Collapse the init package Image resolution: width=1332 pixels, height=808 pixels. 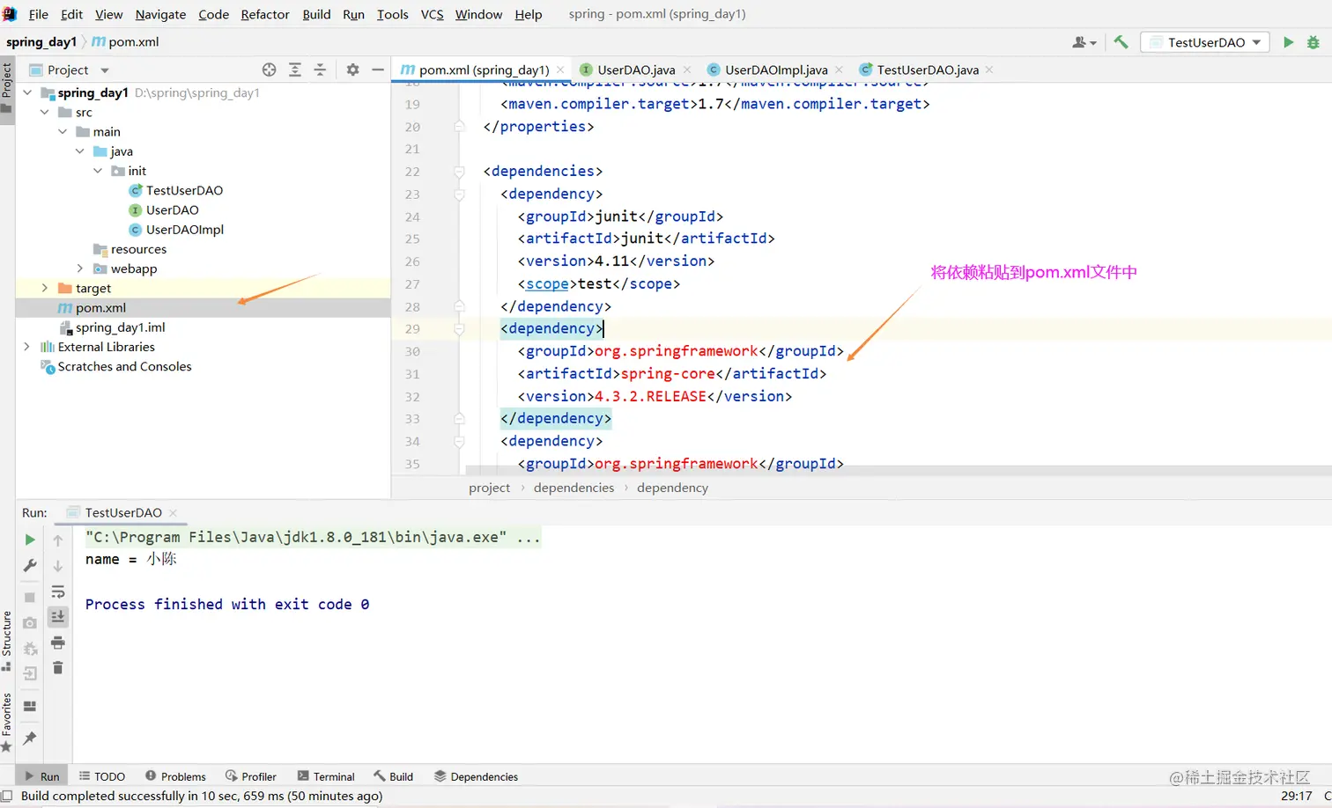pyautogui.click(x=98, y=171)
